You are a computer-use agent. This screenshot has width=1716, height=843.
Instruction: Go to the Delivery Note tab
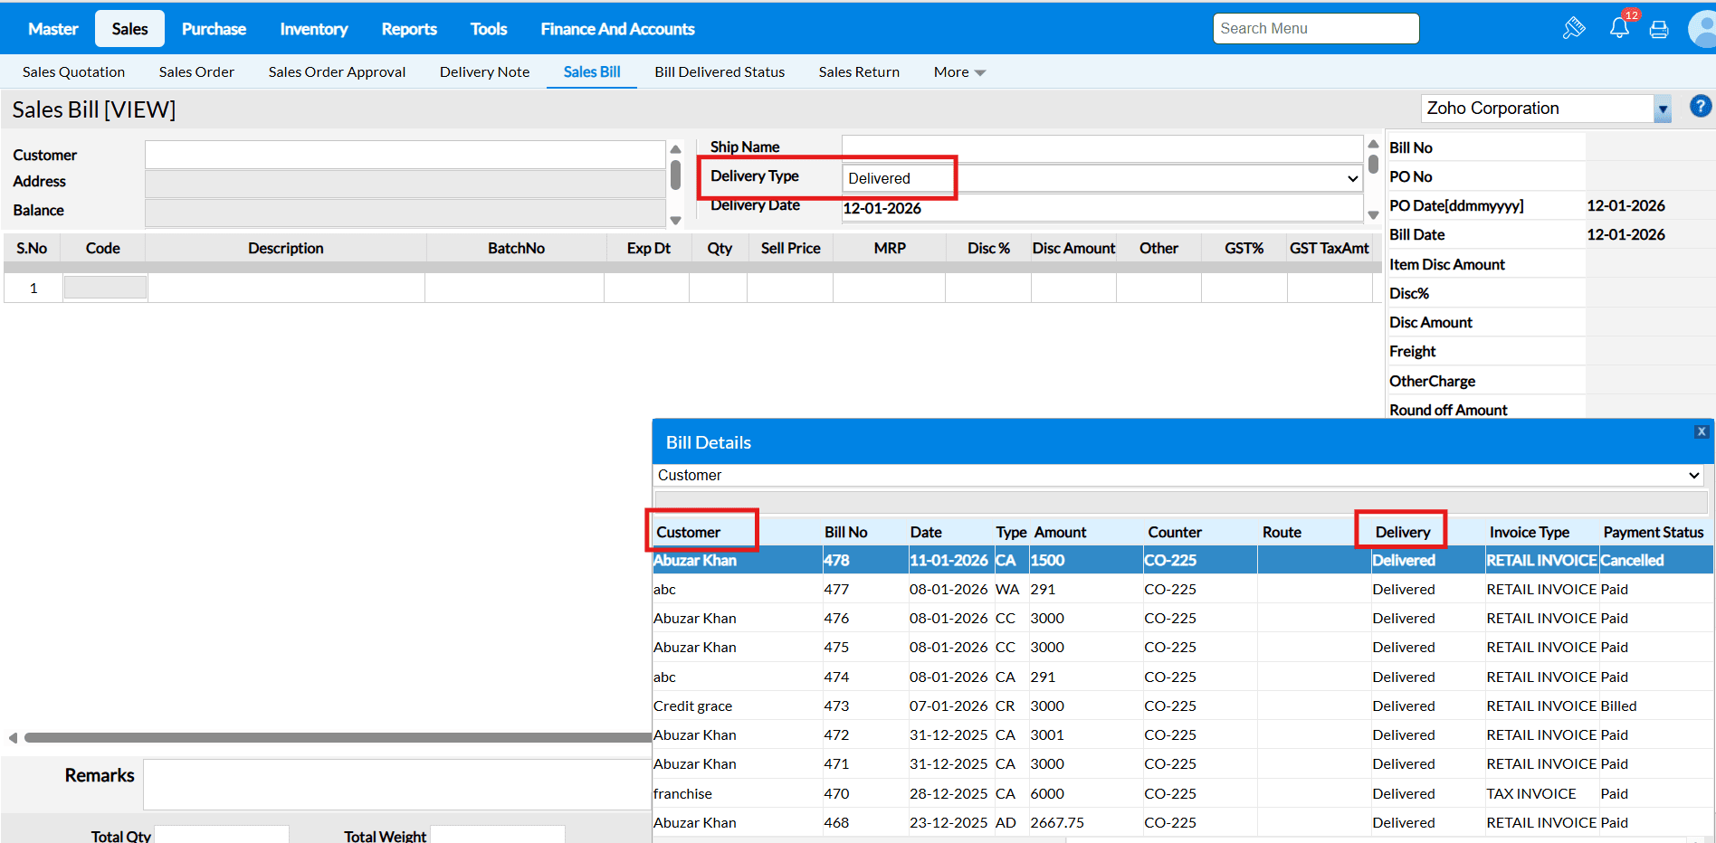[x=484, y=72]
